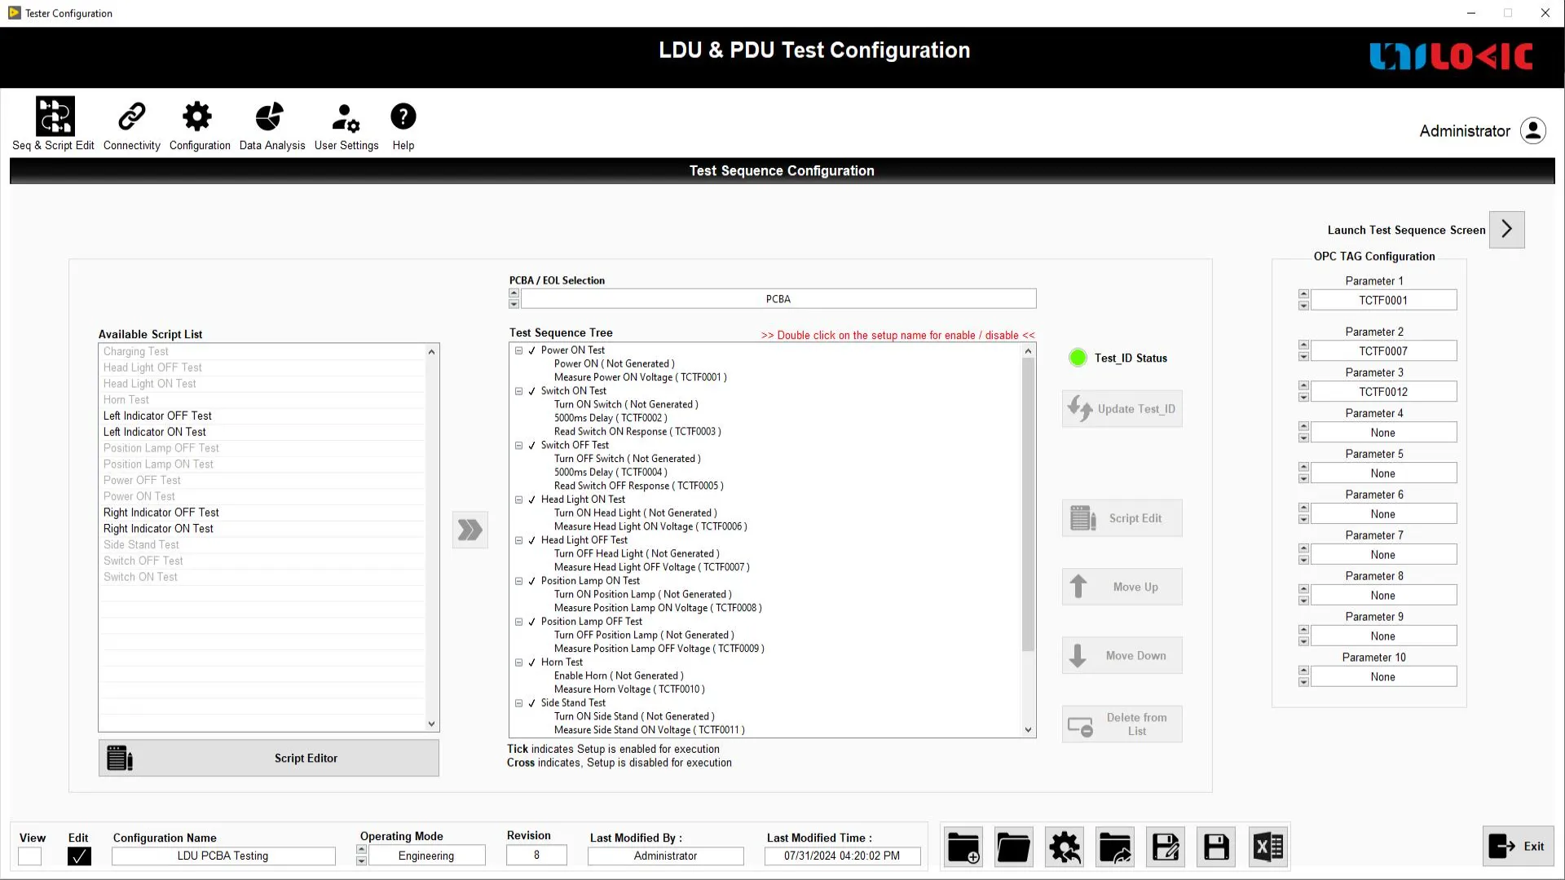Click the open folder icon
The width and height of the screenshot is (1565, 880).
[x=1013, y=847]
